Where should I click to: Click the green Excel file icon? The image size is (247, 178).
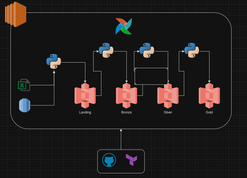(24, 85)
